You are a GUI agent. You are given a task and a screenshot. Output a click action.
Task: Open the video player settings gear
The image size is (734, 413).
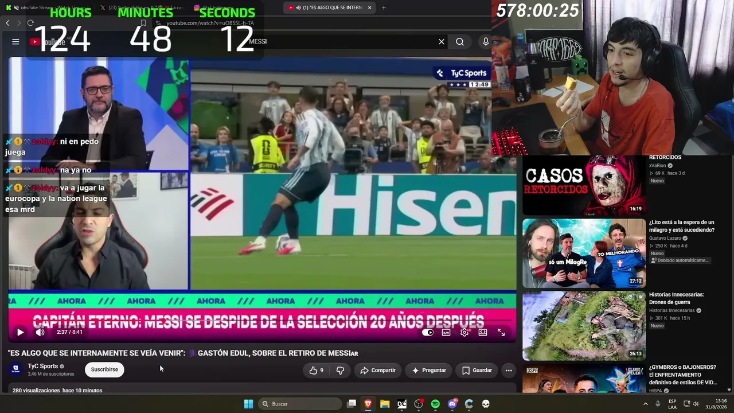tap(464, 332)
